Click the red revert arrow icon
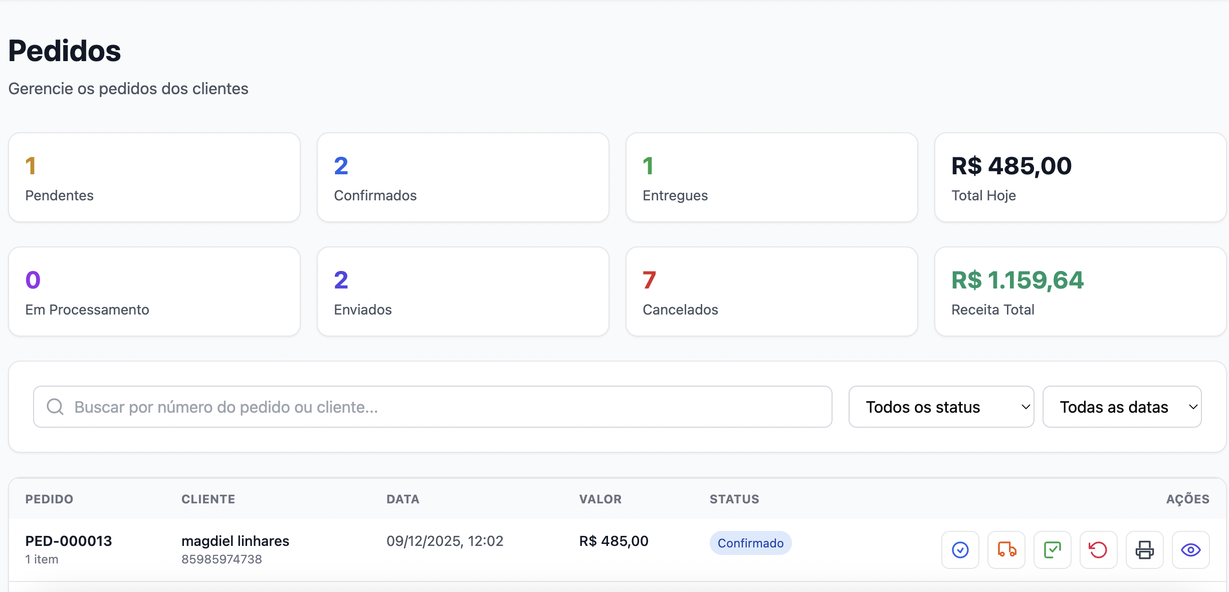This screenshot has height=592, width=1229. click(x=1098, y=550)
